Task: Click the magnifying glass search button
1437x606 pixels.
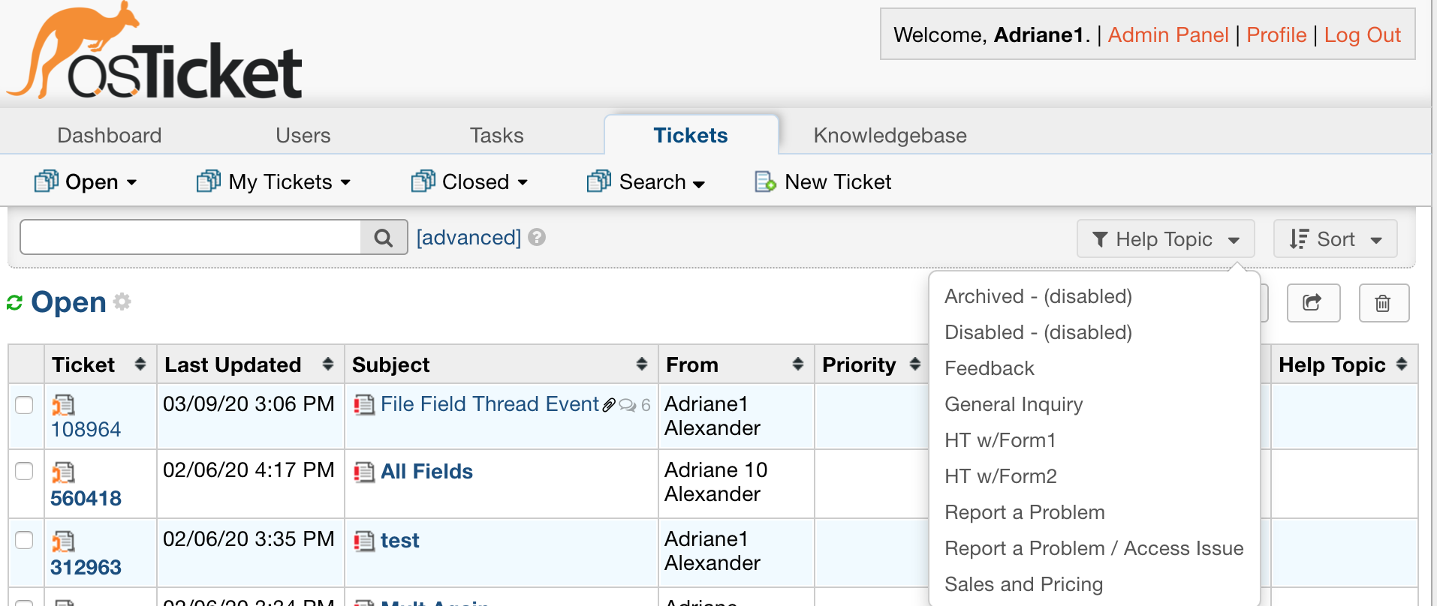Action: pyautogui.click(x=384, y=238)
